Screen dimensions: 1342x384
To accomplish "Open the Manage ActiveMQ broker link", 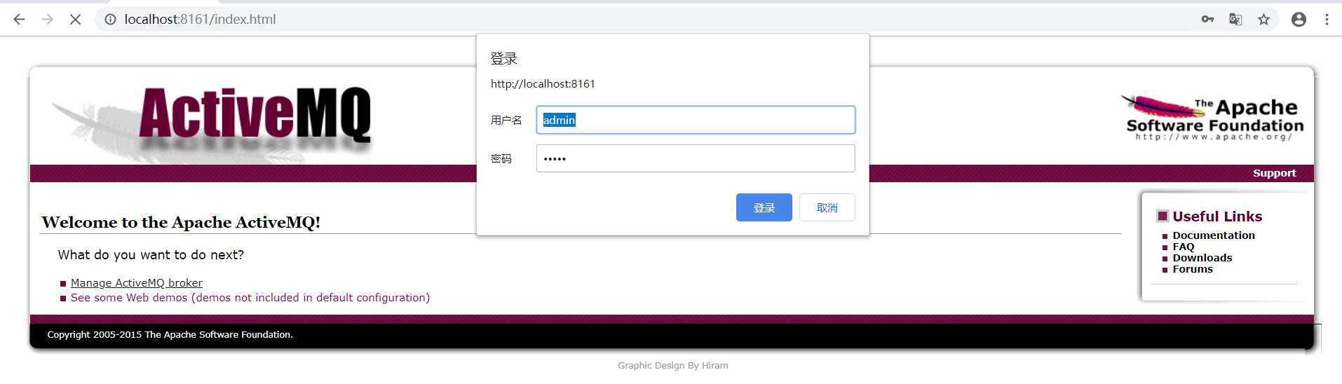I will (x=137, y=283).
